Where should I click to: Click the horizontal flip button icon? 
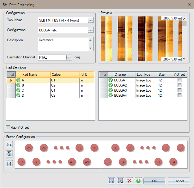[x=9, y=145]
